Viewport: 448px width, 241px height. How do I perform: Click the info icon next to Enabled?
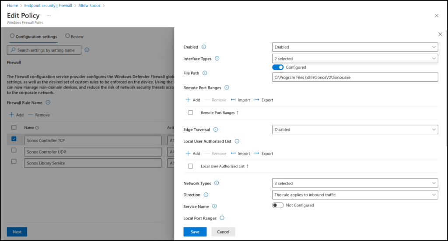point(204,47)
